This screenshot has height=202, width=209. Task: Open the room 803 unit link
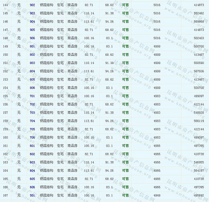pyautogui.click(x=32, y=63)
